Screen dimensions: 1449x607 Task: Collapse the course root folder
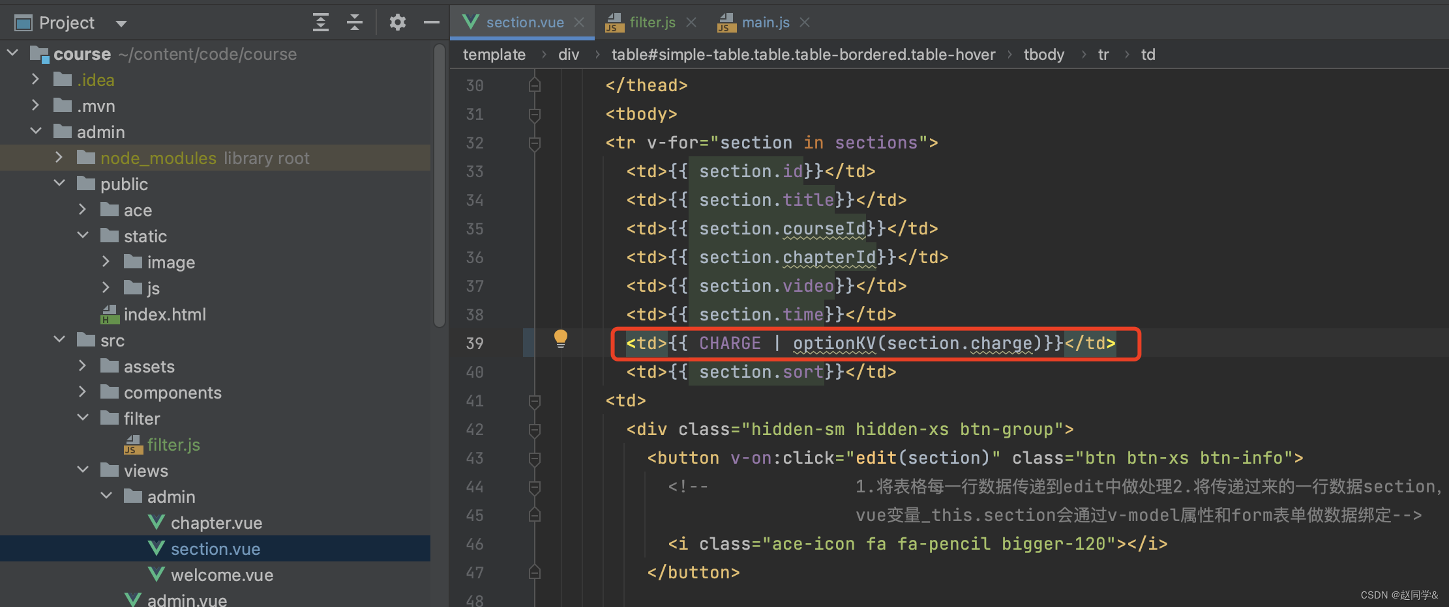(12, 52)
